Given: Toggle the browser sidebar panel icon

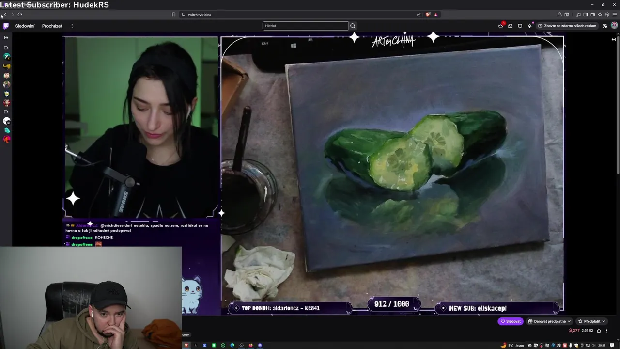Looking at the screenshot, I should pos(585,15).
